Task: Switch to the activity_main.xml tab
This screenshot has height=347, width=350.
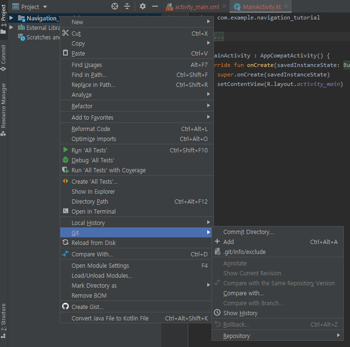Action: [x=197, y=7]
